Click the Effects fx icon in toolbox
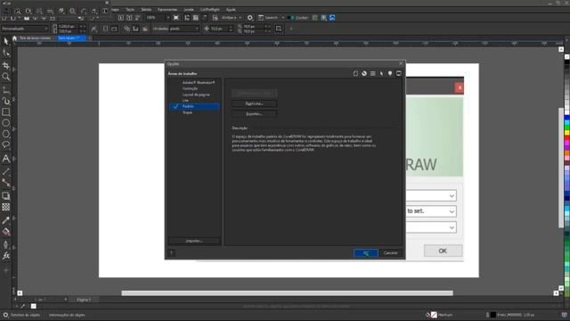Image resolution: width=570 pixels, height=321 pixels. tap(6, 256)
